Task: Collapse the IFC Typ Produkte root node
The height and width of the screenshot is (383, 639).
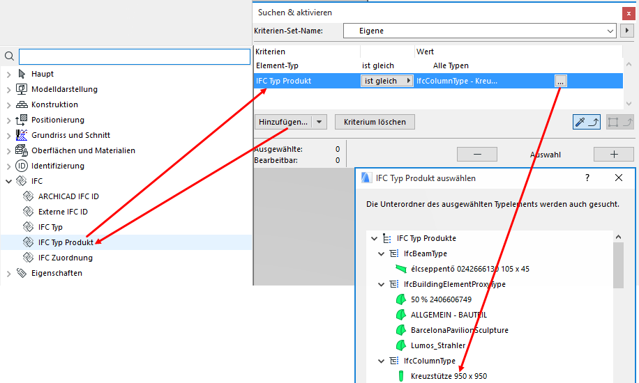Action: tap(374, 239)
